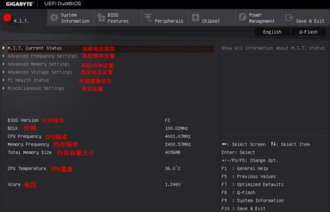Expand arrow beside Advanced Frequency Settings

4,56
